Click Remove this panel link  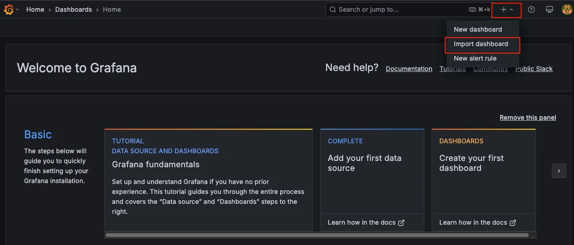(x=528, y=118)
